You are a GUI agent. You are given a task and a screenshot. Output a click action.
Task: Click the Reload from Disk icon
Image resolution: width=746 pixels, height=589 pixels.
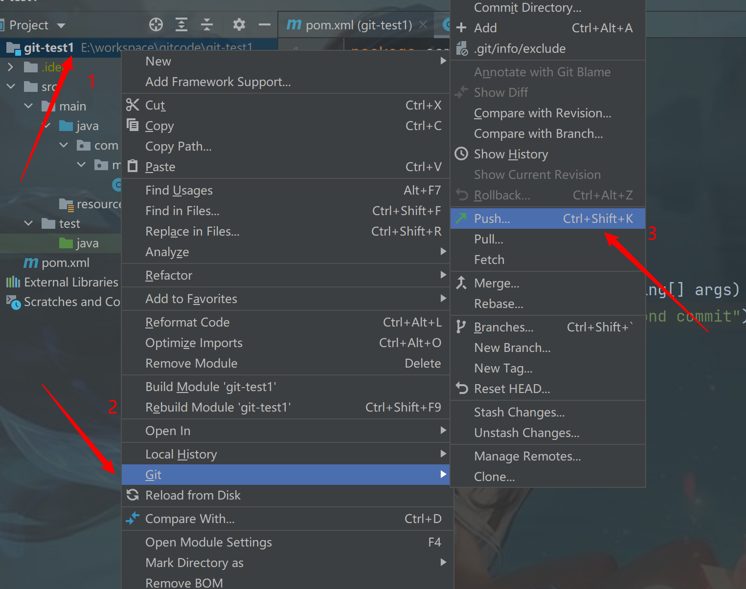pos(133,495)
